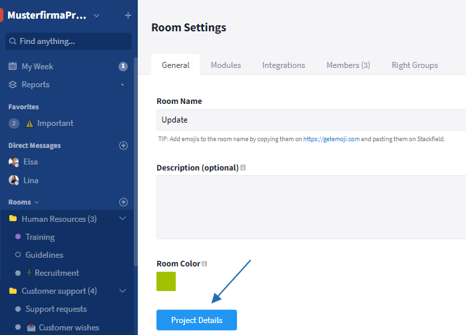The height and width of the screenshot is (335, 466).
Task: Click the Description info icon
Action: pyautogui.click(x=243, y=168)
